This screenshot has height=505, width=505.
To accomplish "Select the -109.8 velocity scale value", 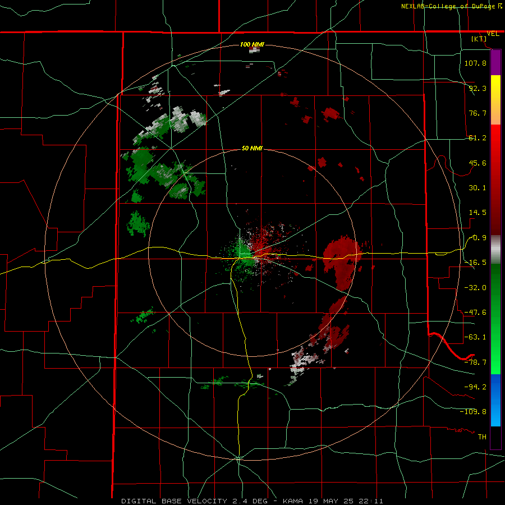I will tap(473, 412).
